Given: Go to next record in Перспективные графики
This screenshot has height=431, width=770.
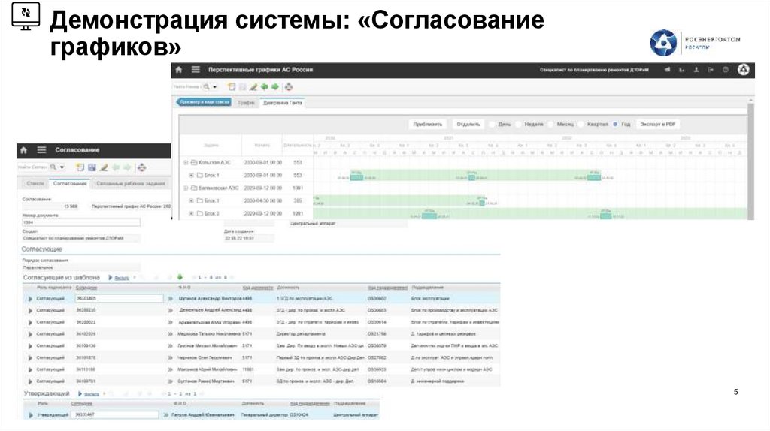Looking at the screenshot, I should pos(275,87).
